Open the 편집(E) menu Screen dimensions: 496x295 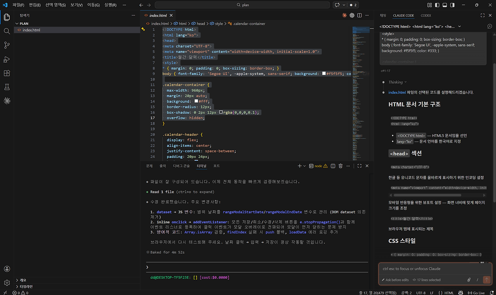tap(35, 5)
